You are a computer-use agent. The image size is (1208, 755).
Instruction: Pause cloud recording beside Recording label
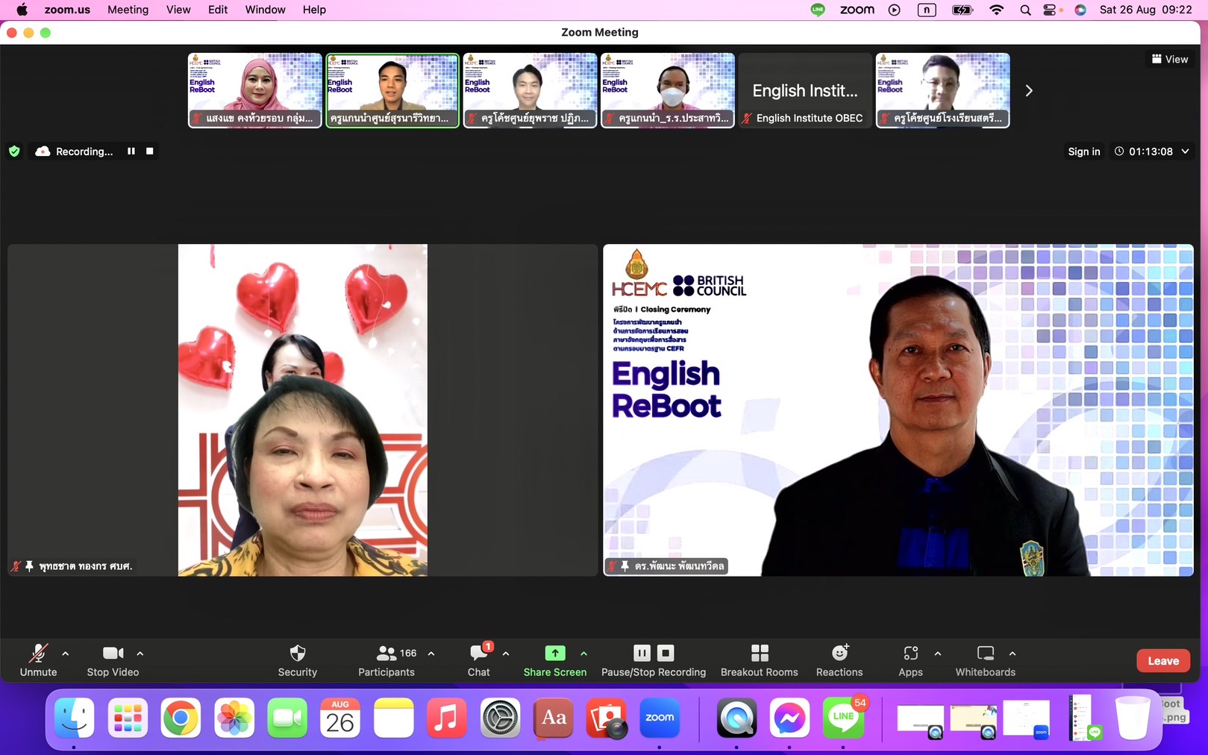[x=131, y=151]
